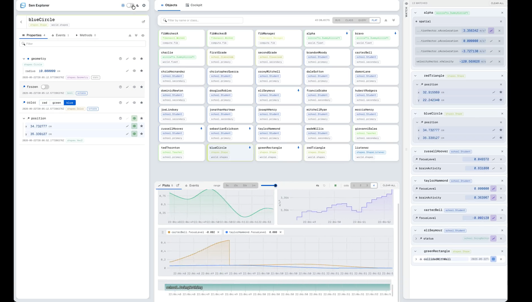Plot the color property chart icon
This screenshot has height=302, width=532.
127,103
